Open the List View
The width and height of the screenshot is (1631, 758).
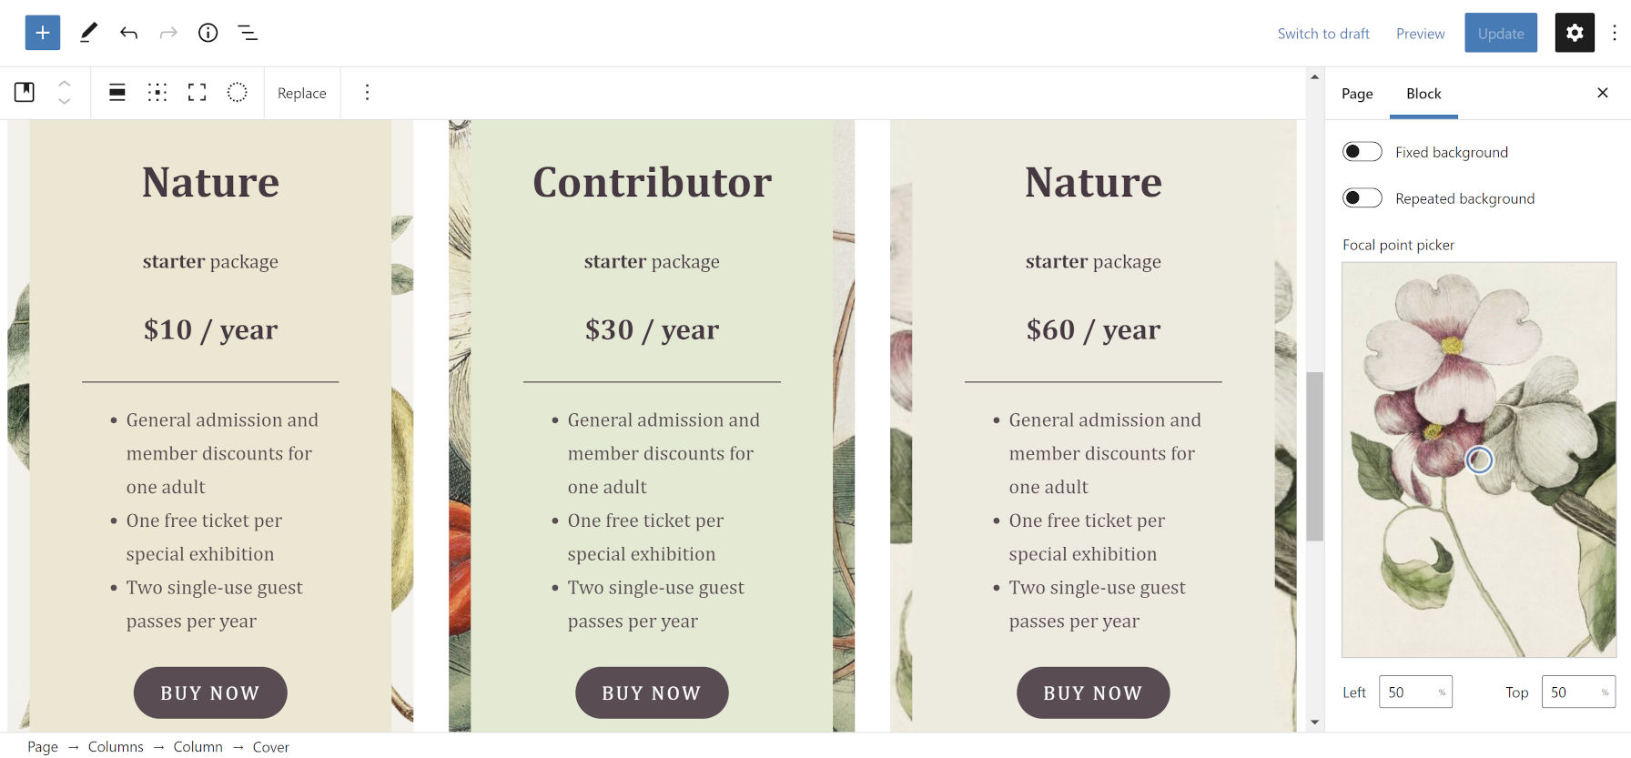247,33
